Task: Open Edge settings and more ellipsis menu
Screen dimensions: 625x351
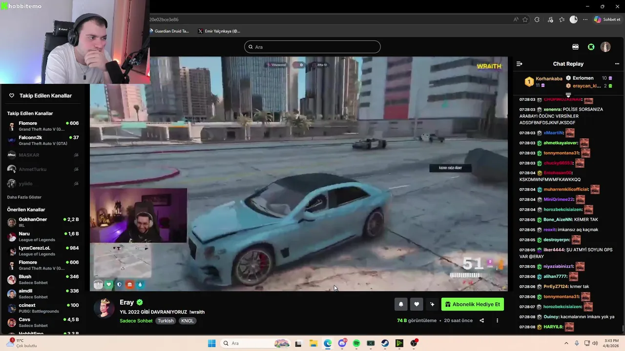Action: pos(585,19)
